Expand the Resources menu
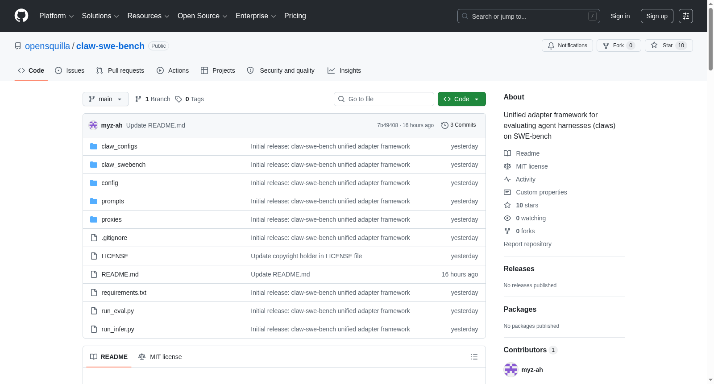Image resolution: width=714 pixels, height=384 pixels. click(x=148, y=16)
